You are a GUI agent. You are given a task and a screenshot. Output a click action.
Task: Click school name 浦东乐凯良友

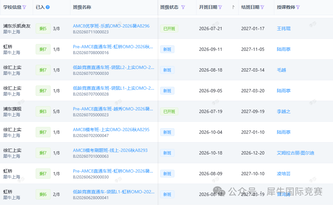tap(17, 26)
